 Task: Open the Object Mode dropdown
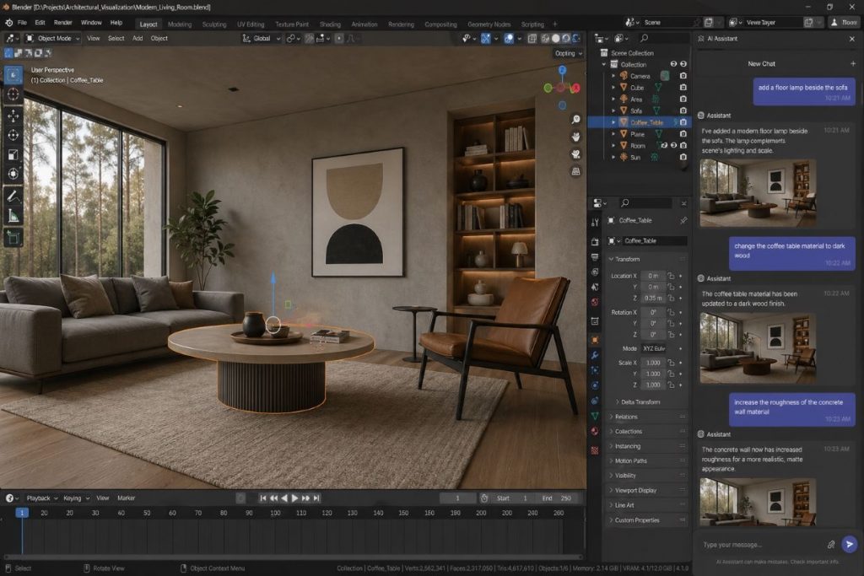click(x=52, y=38)
